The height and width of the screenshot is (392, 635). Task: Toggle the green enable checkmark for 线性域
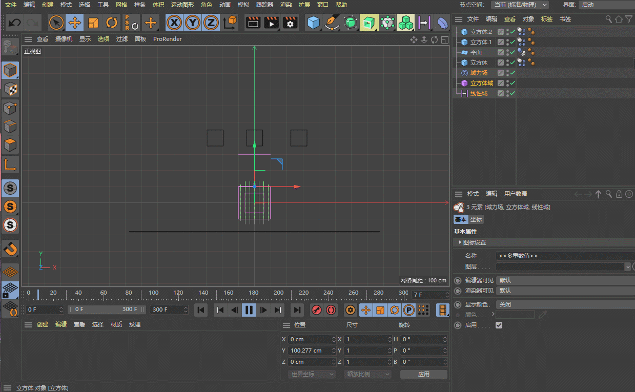coord(512,93)
